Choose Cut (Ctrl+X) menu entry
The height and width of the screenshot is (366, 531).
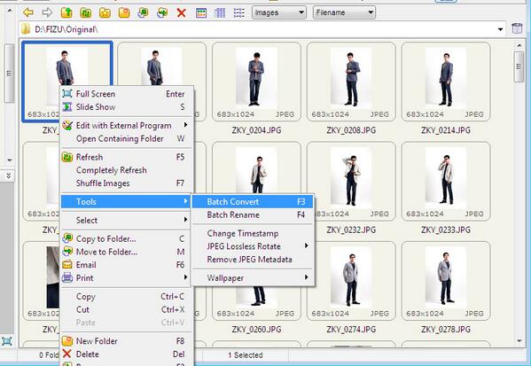(127, 309)
